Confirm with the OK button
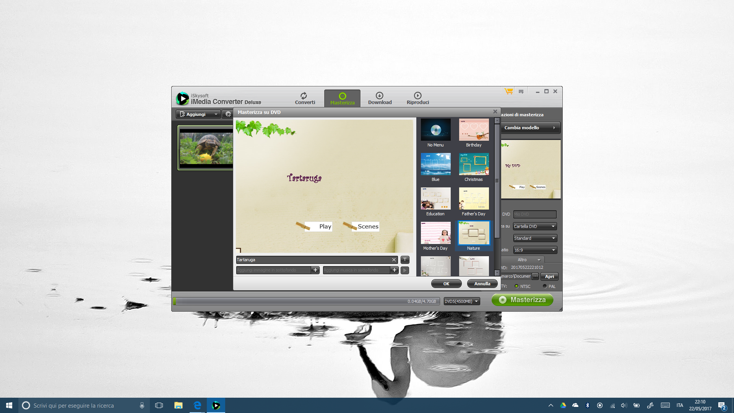This screenshot has height=413, width=734. (x=446, y=284)
